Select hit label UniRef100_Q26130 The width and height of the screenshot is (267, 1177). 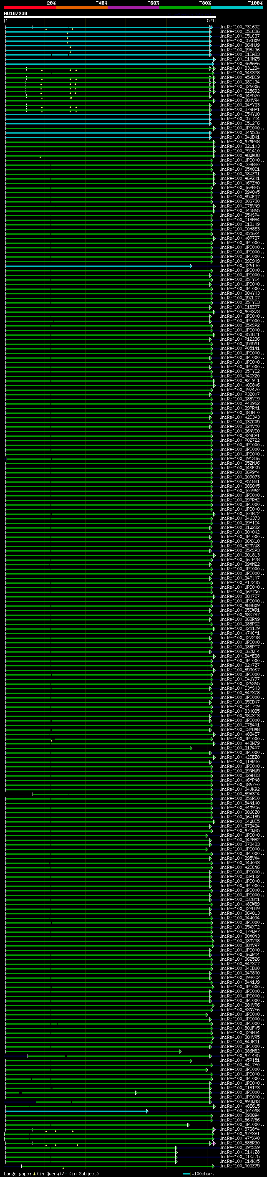pos(239,266)
